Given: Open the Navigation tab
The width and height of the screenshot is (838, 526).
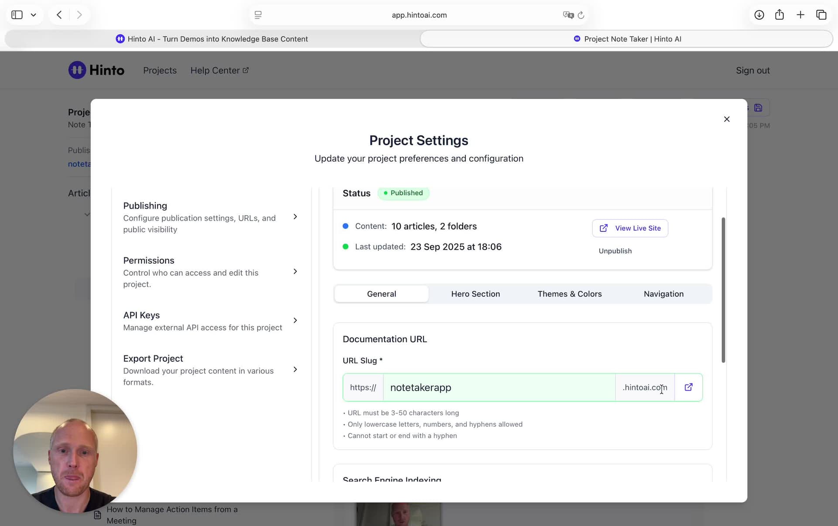Looking at the screenshot, I should click(x=663, y=294).
